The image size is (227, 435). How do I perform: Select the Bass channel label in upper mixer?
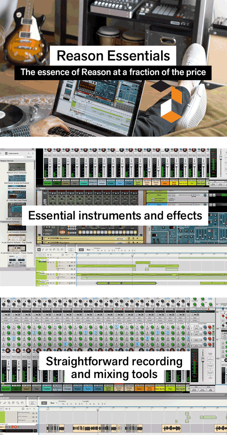pyautogui.click(x=165, y=183)
